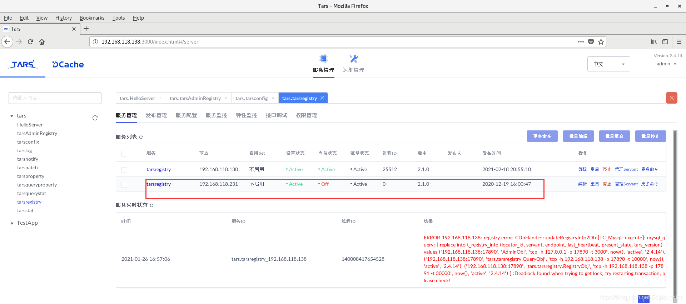686x304 pixels.
Task: Open the admin user dropdown
Action: point(666,64)
